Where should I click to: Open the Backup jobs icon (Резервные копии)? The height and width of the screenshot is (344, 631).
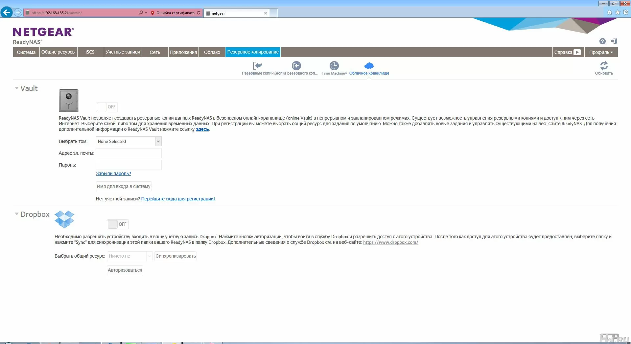tap(257, 66)
